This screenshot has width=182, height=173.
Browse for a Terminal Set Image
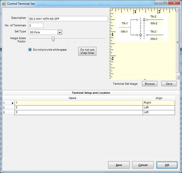(150, 84)
